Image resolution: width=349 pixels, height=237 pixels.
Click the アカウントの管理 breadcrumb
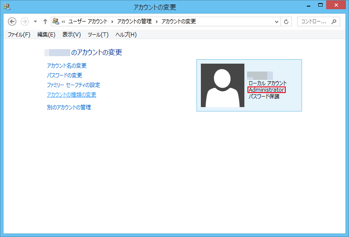(135, 22)
